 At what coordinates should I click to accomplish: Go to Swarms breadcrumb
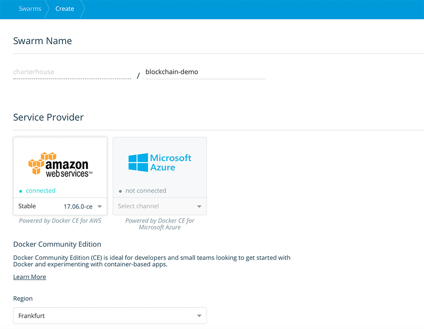pos(30,8)
